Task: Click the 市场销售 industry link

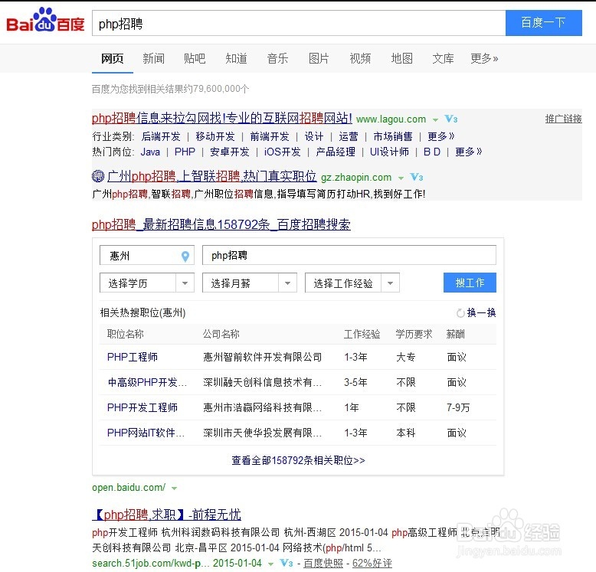Action: 393,136
